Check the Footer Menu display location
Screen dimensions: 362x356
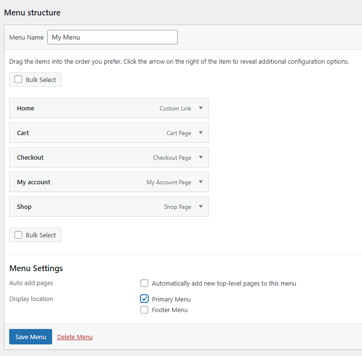[144, 310]
